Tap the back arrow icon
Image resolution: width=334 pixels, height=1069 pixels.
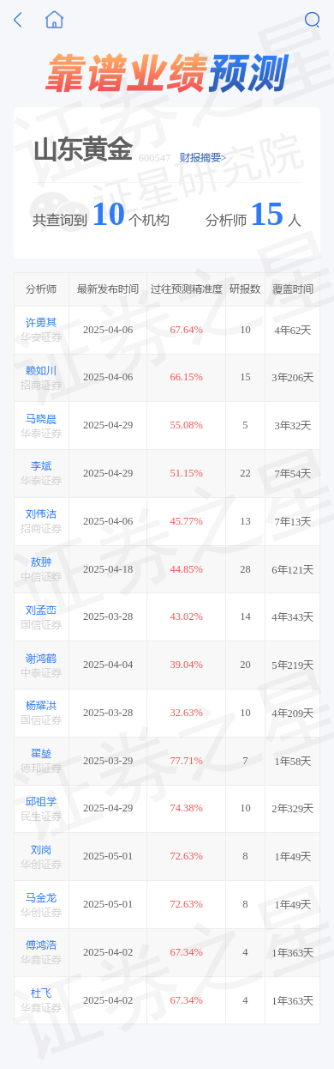[17, 19]
